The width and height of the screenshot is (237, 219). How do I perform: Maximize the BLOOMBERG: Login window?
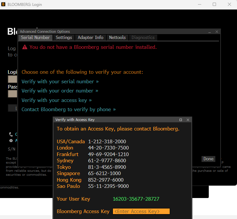214,4
